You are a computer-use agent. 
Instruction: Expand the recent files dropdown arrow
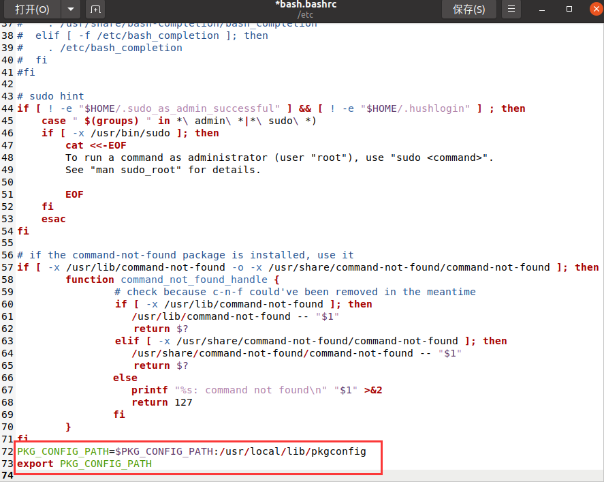[71, 10]
